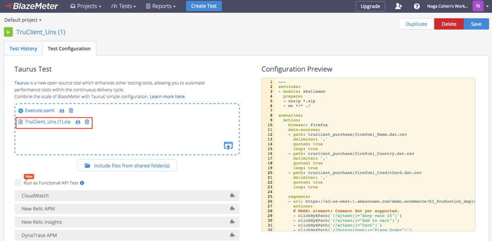Open the Tests menu
Screen dimensions: 492x241
tap(123, 6)
